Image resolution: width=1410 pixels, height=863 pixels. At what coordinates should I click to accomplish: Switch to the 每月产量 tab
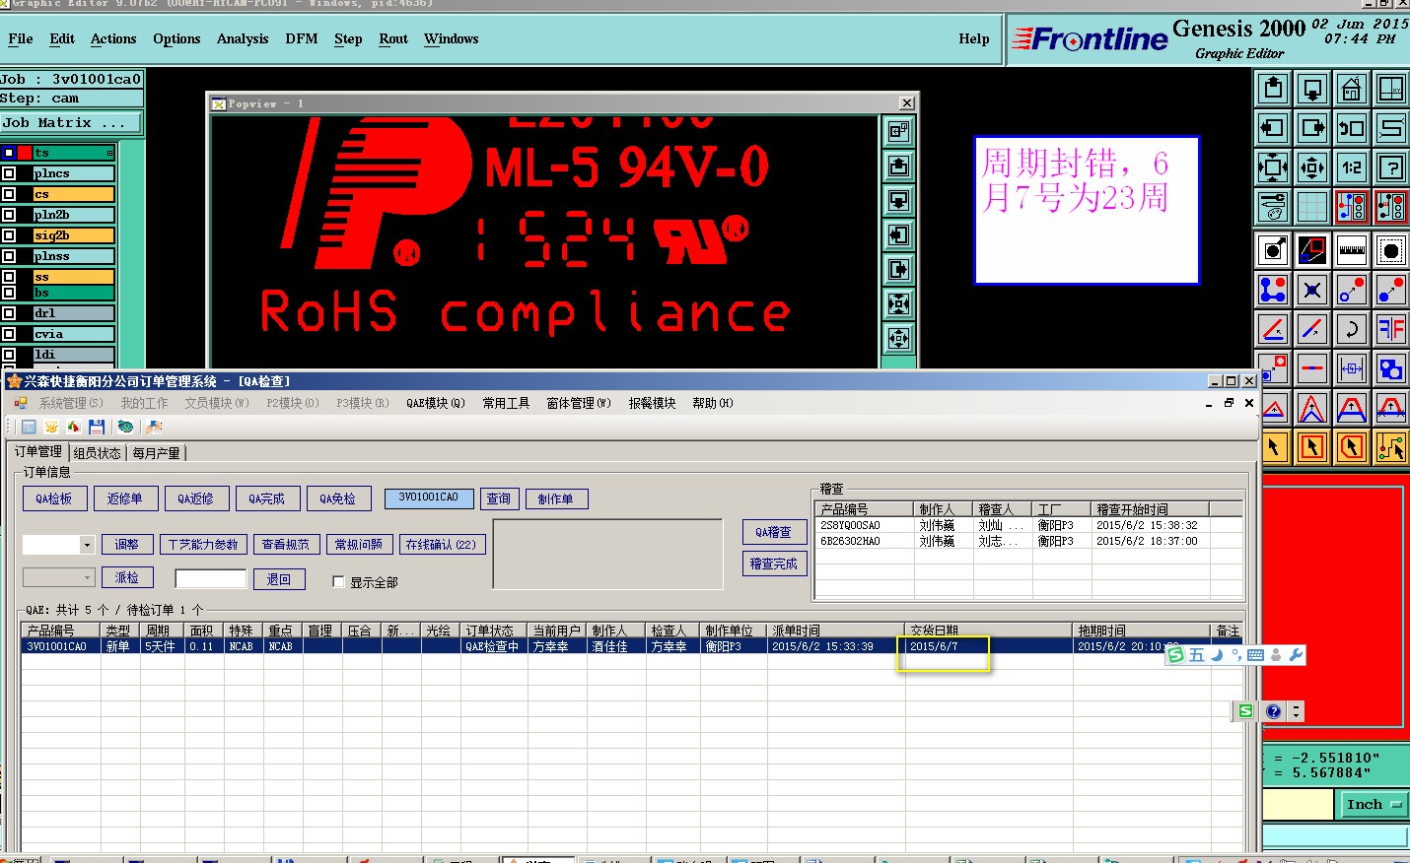click(x=156, y=453)
